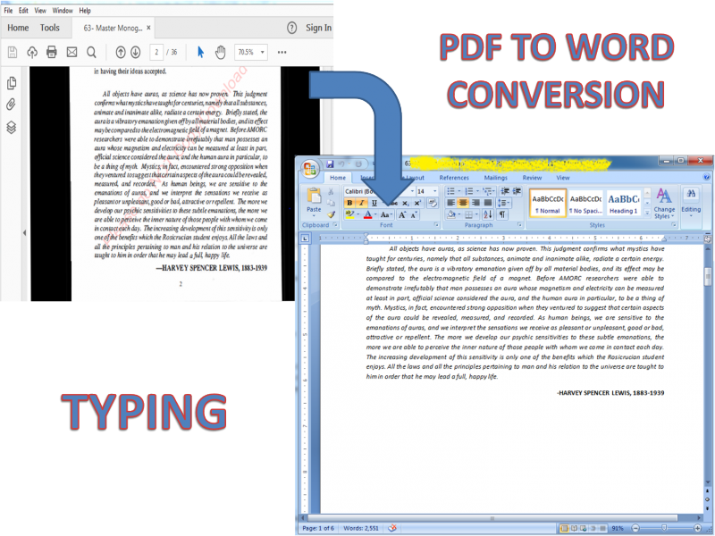Choose the hand pan tool in Acrobat
Screen dimensions: 715x536
click(x=220, y=52)
